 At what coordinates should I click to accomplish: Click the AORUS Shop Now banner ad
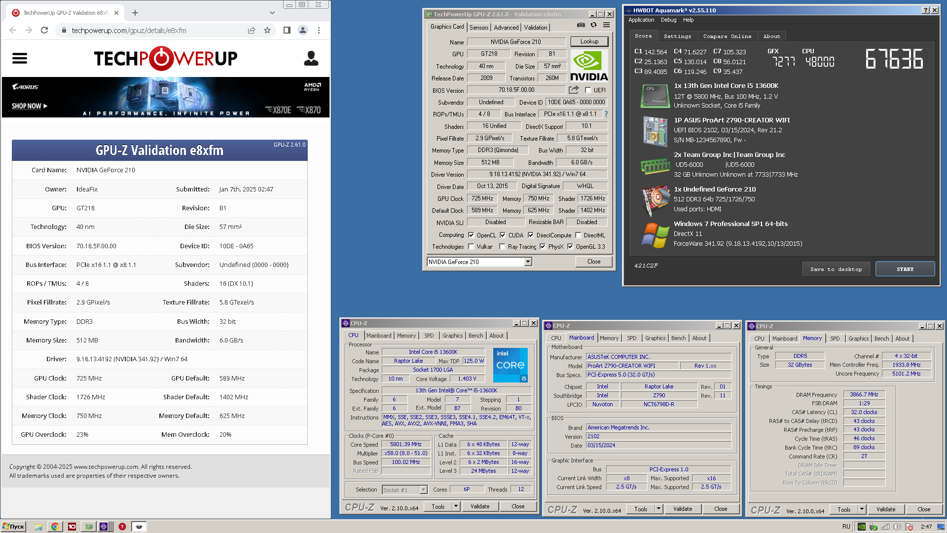(x=166, y=97)
